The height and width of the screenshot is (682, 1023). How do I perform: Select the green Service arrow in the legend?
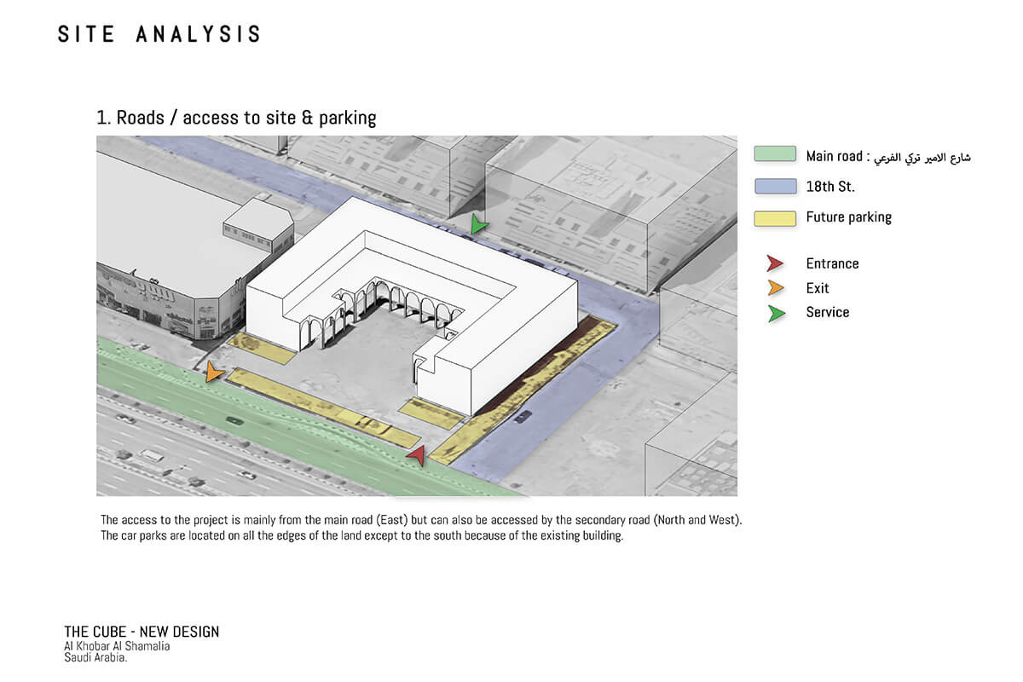pyautogui.click(x=775, y=312)
